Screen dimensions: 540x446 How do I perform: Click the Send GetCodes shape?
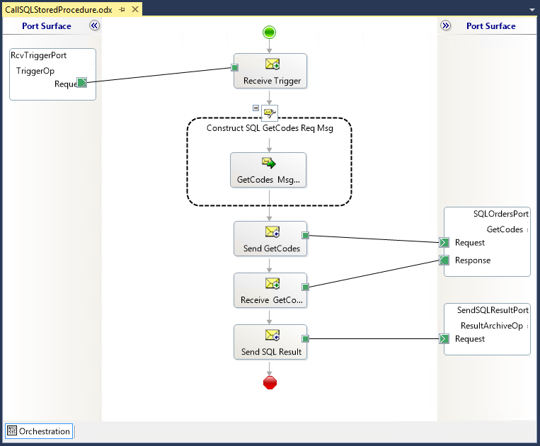click(x=270, y=239)
